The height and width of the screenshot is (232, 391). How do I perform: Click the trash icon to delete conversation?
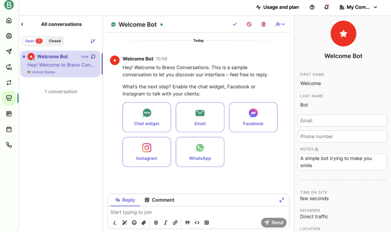click(263, 24)
